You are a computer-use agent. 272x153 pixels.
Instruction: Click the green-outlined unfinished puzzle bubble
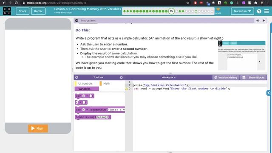(196, 11)
